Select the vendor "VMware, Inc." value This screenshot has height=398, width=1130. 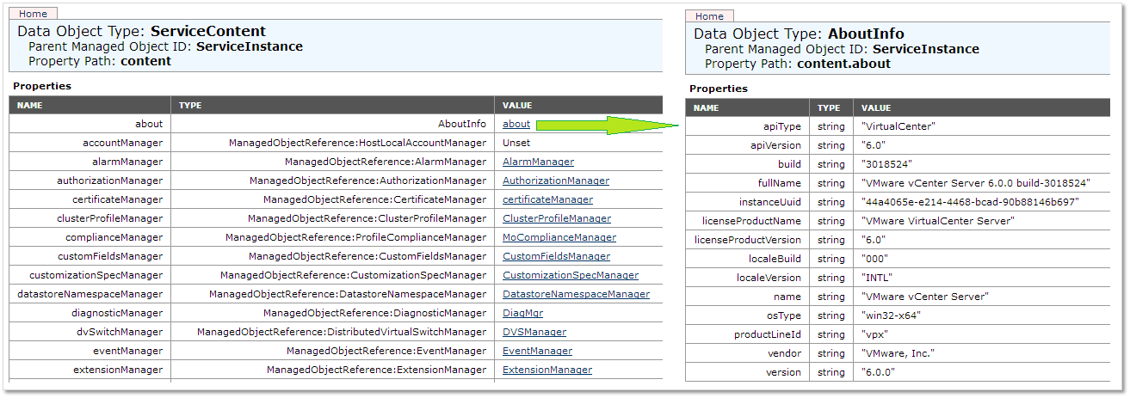coord(898,353)
